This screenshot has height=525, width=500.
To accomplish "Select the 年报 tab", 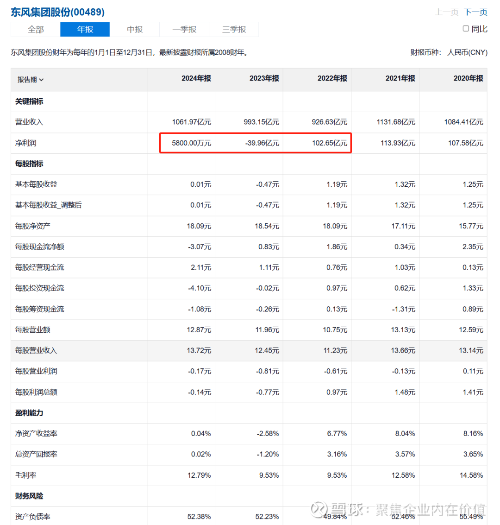I will click(85, 30).
